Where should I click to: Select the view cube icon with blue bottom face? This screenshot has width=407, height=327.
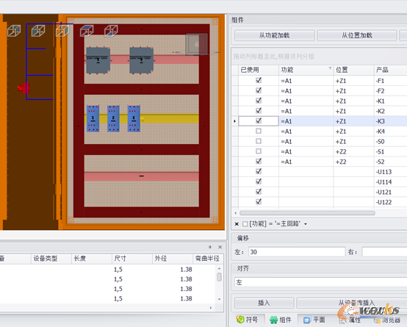[111, 31]
